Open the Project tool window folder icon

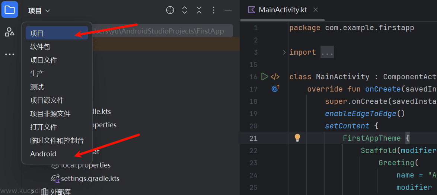(x=10, y=10)
